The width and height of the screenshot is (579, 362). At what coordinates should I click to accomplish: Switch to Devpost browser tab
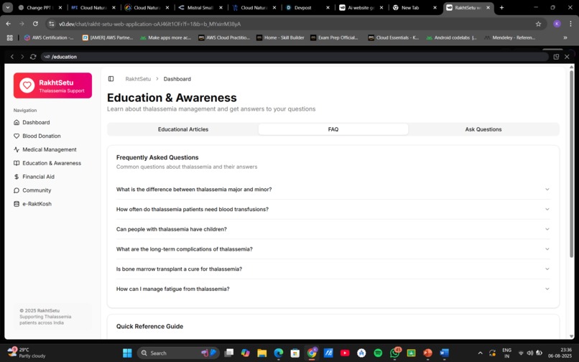pos(307,7)
